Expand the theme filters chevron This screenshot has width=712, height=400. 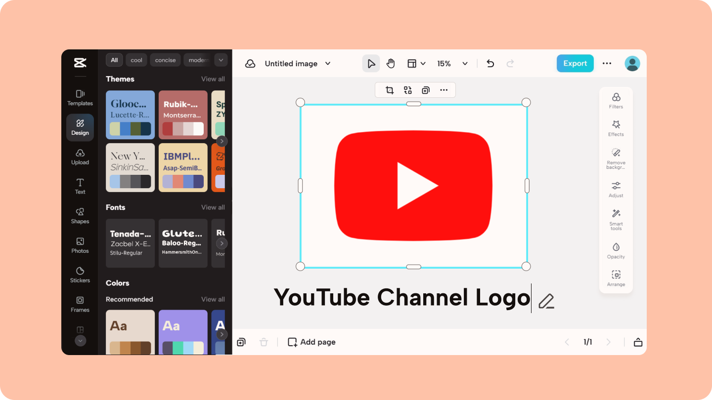221,60
